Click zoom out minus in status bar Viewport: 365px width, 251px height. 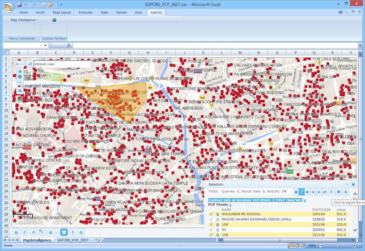[321, 246]
